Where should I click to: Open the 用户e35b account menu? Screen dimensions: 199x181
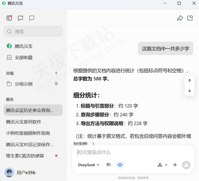coord(21,172)
